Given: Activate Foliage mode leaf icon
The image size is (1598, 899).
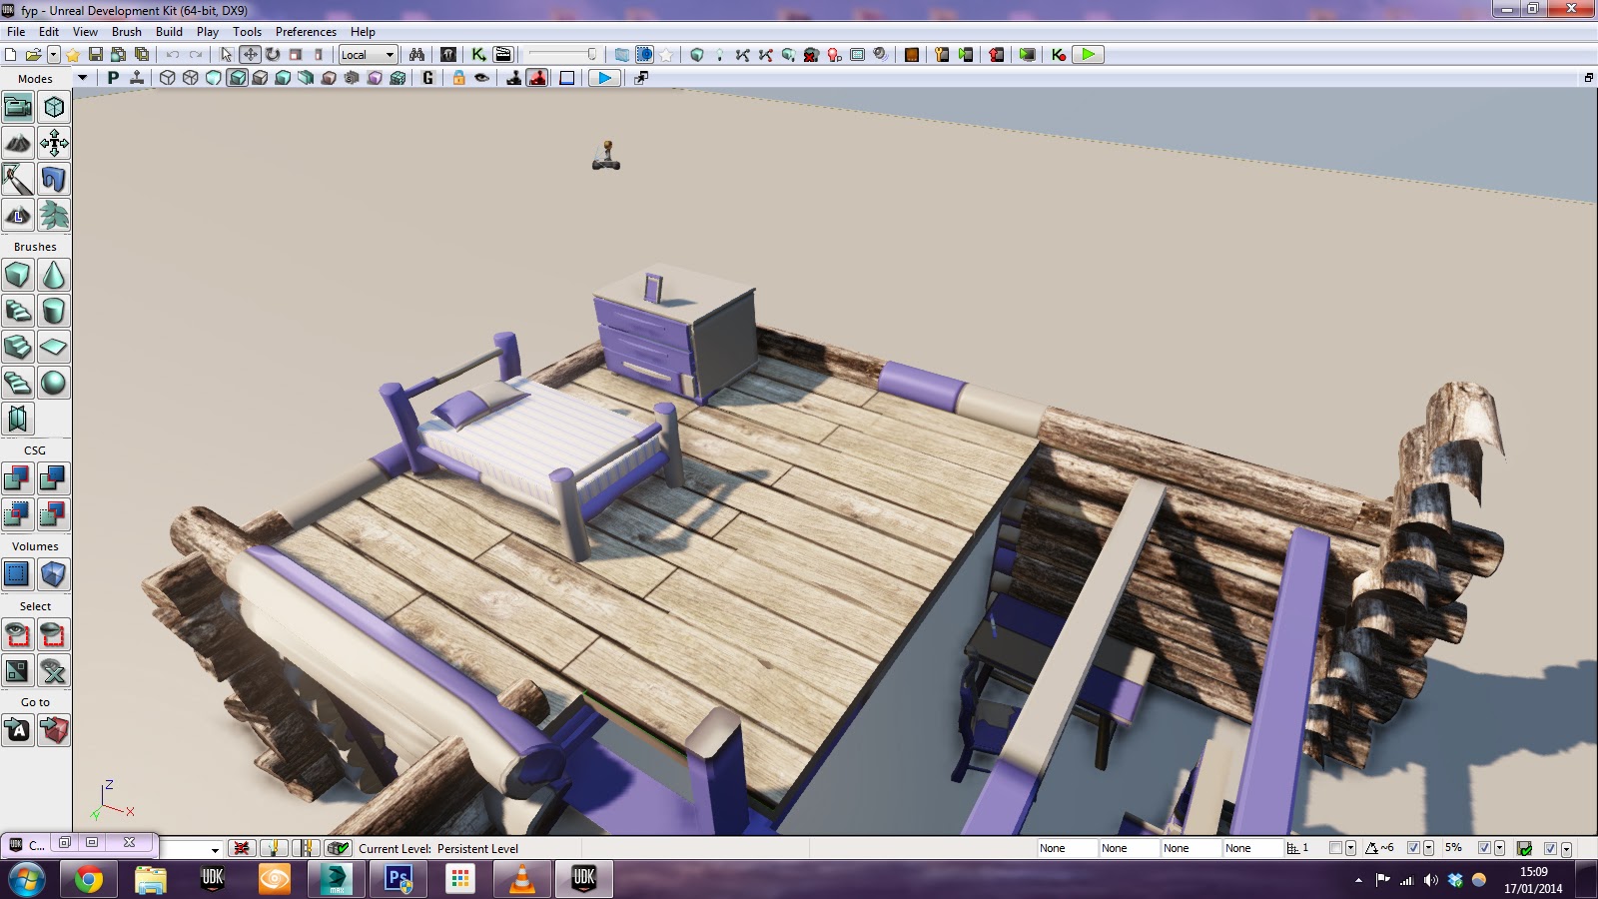Looking at the screenshot, I should 54,215.
